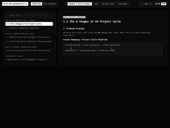Click the 25:00 timer display
The width and height of the screenshot is (170, 128).
click(157, 4)
